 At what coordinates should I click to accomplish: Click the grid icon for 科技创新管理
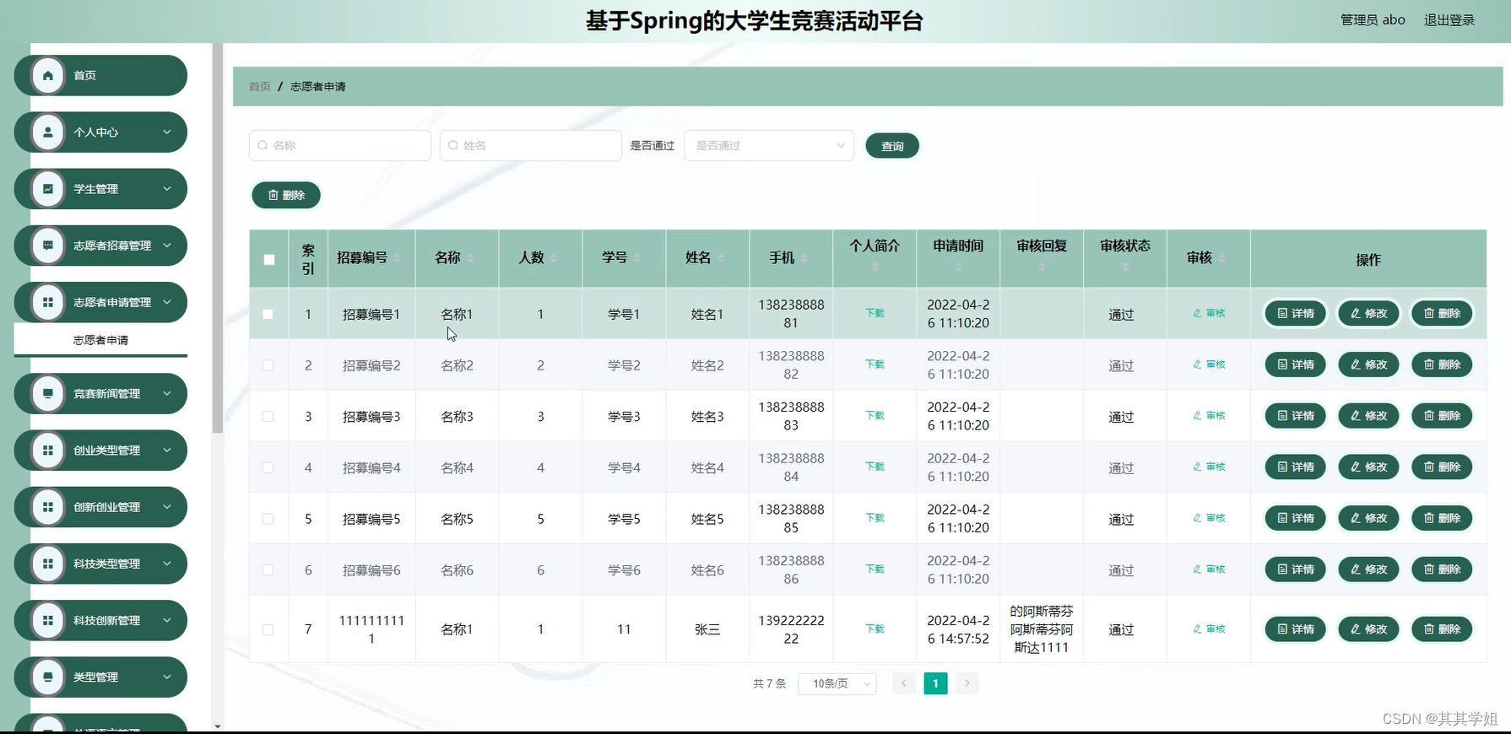click(x=48, y=620)
